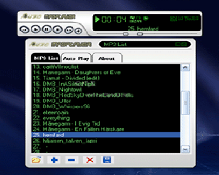219x175 pixels.
Task: Skip to the next track
Action: (69, 30)
